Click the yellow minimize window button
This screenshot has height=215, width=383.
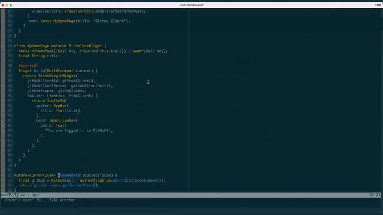point(7,5)
